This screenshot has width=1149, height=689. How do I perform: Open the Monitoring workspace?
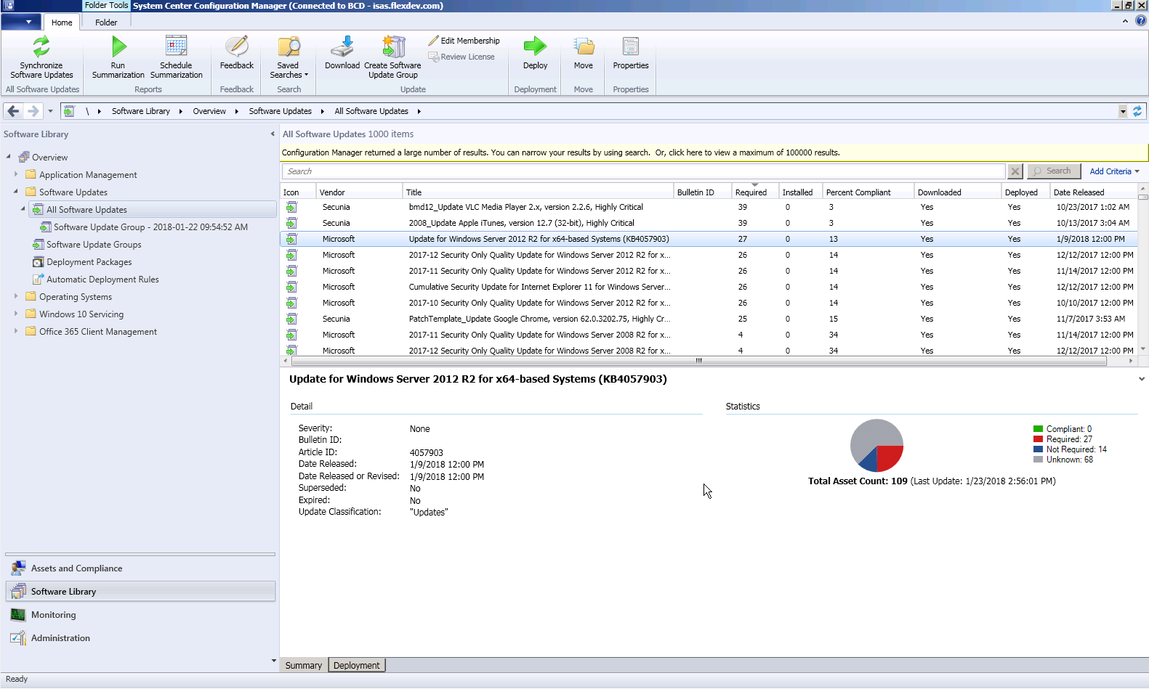coord(53,615)
